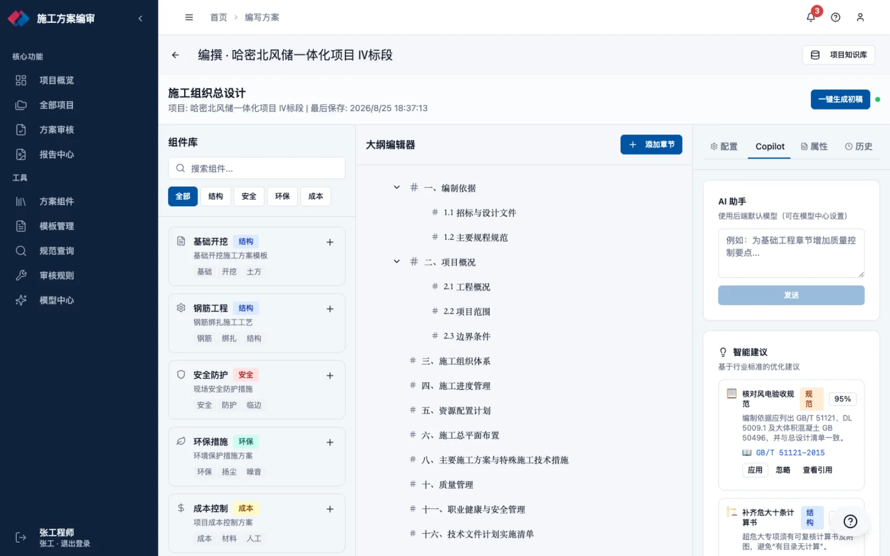Click the logout icon beside 张工程师
Screen dimensions: 890x556
tap(21, 537)
